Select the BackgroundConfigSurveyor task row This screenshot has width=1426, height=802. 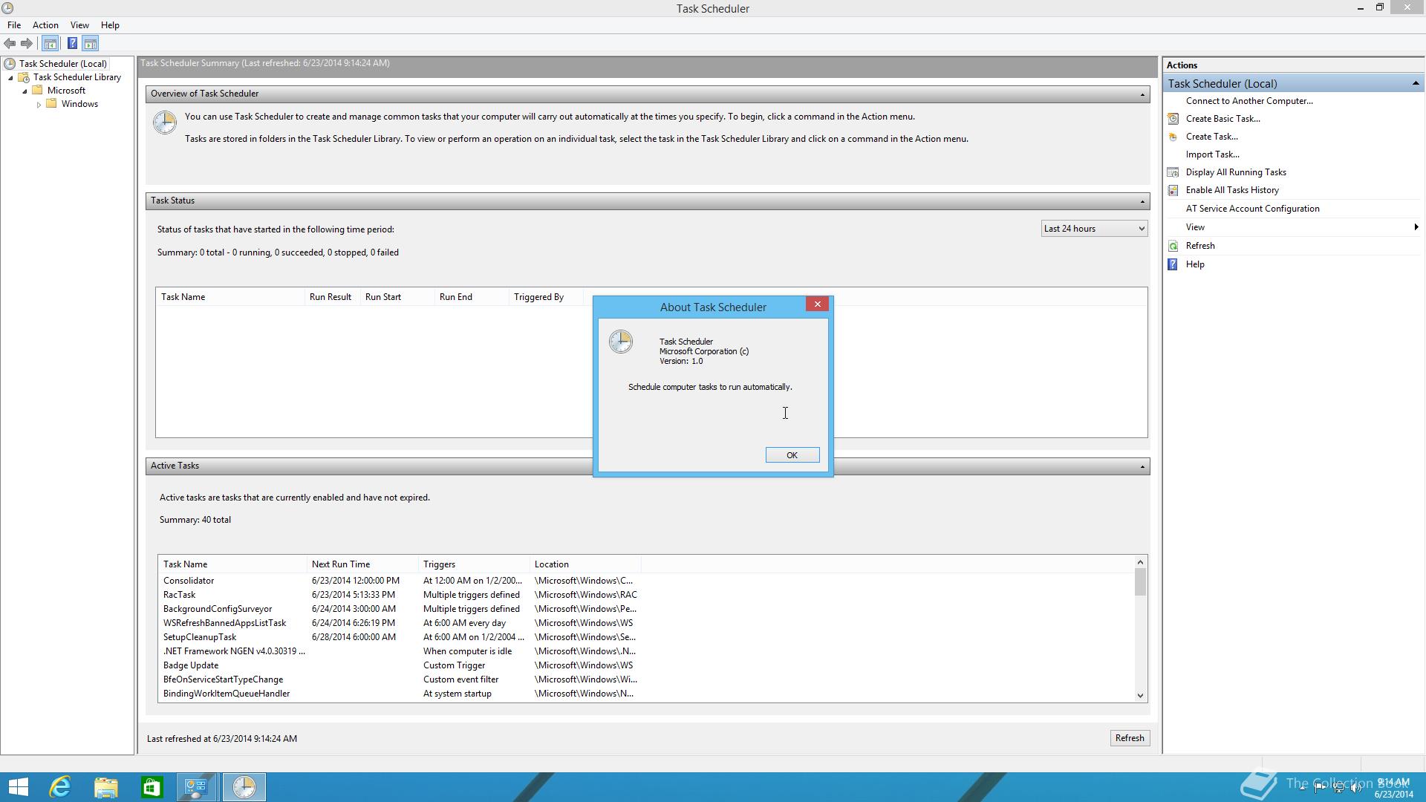click(x=646, y=609)
